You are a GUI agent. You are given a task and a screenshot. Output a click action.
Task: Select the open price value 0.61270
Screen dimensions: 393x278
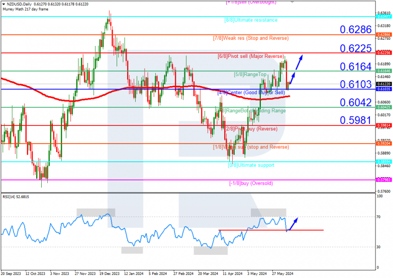coord(40,4)
